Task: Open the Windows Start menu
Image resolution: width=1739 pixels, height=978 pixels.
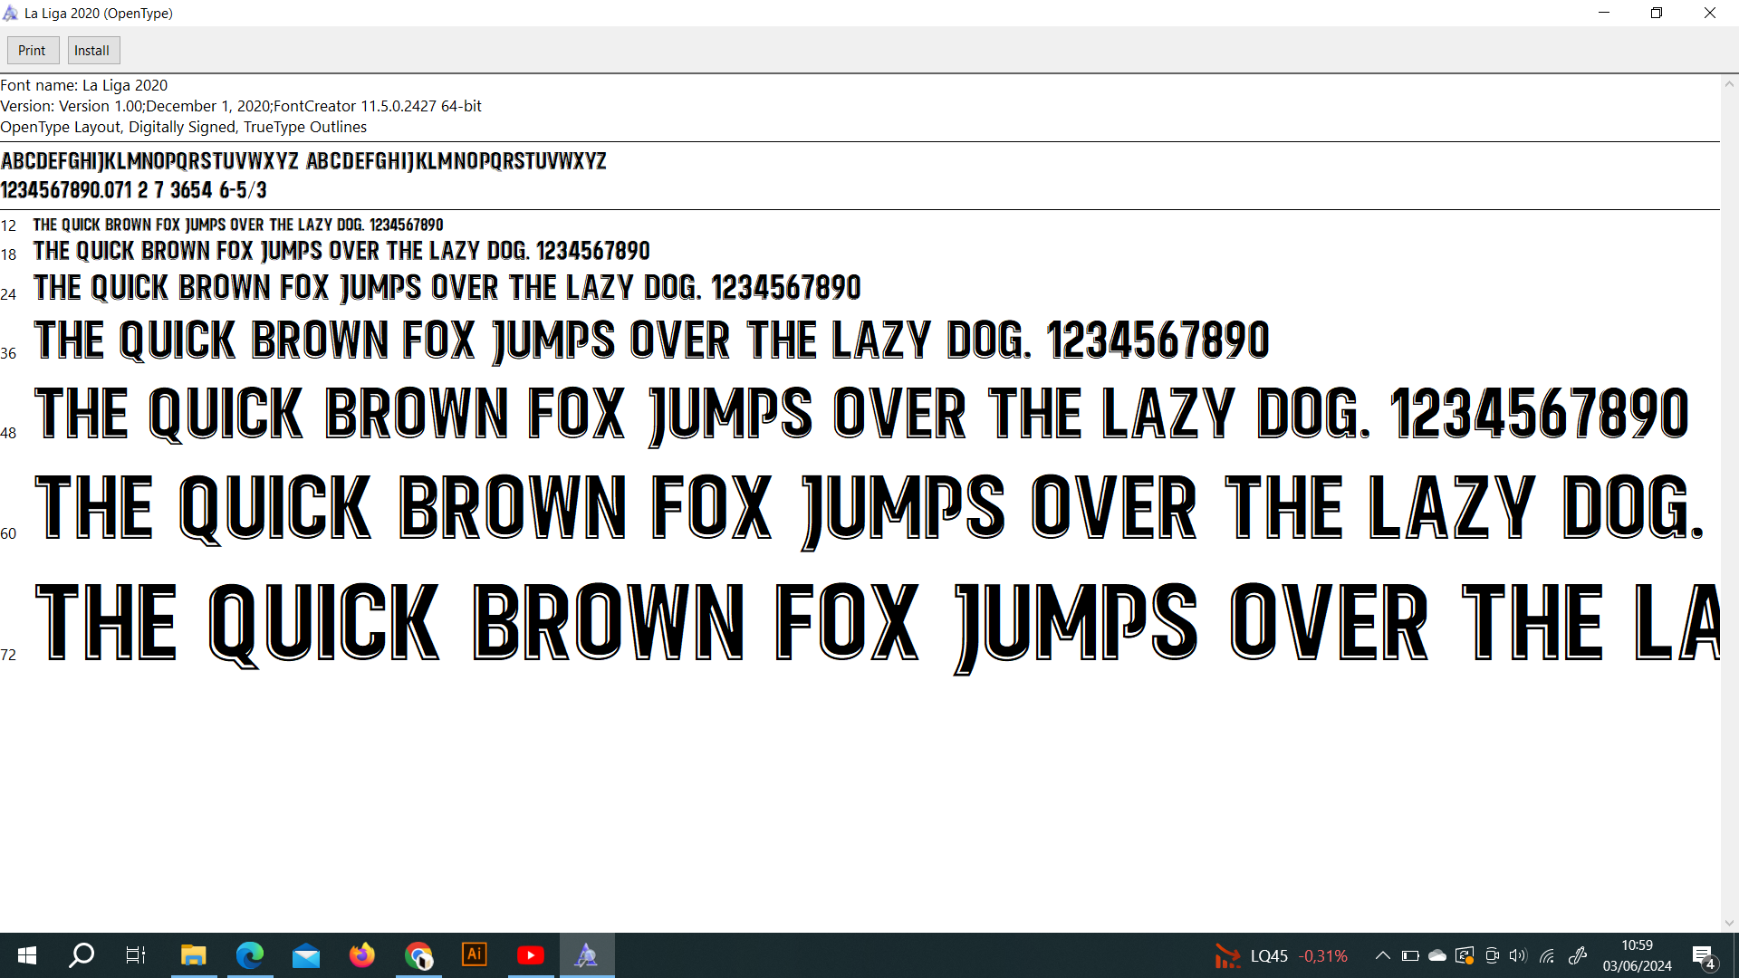Action: tap(27, 955)
